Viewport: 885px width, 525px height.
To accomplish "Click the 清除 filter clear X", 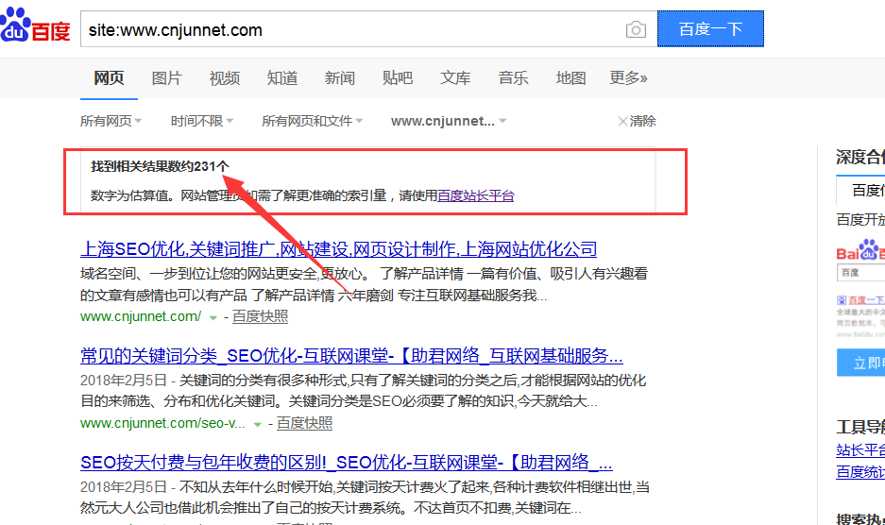I will 636,121.
